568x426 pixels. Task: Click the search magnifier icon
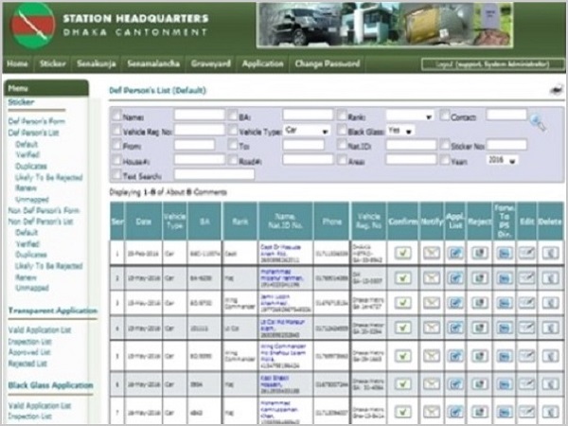pos(537,122)
